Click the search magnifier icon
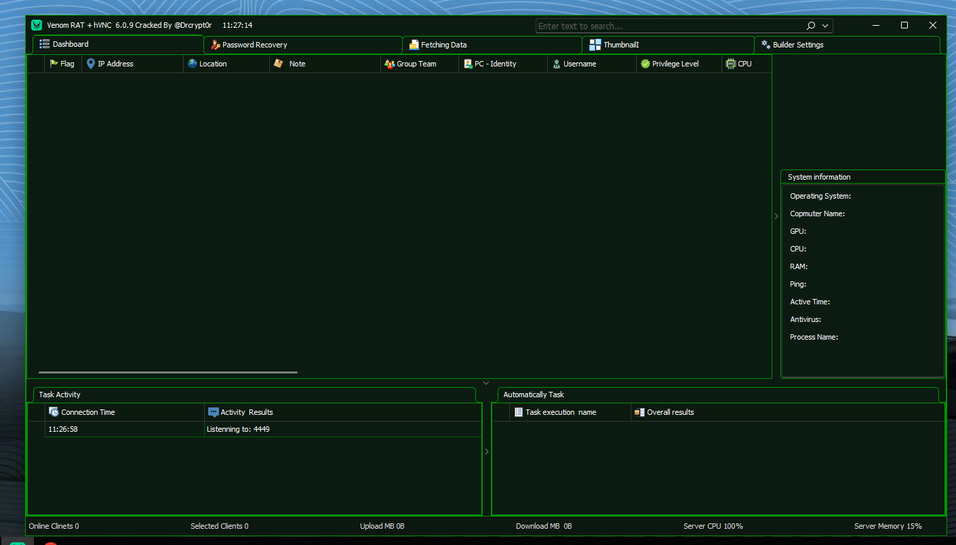956x545 pixels. tap(810, 25)
